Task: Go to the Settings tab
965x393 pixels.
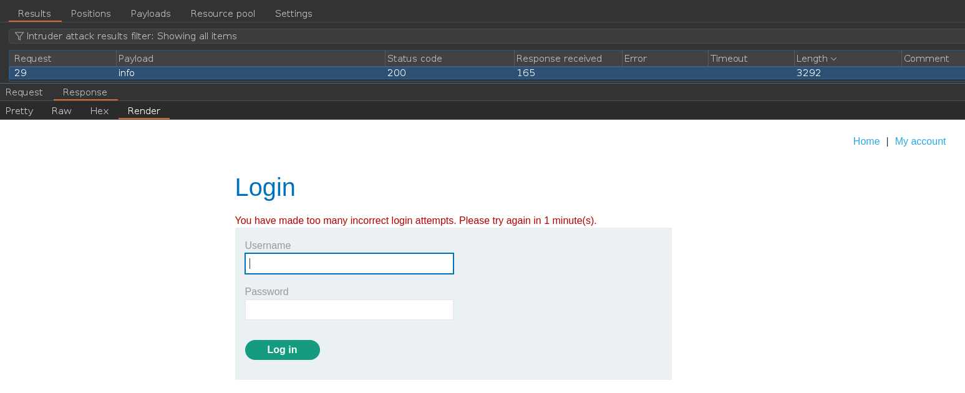Action: [293, 14]
